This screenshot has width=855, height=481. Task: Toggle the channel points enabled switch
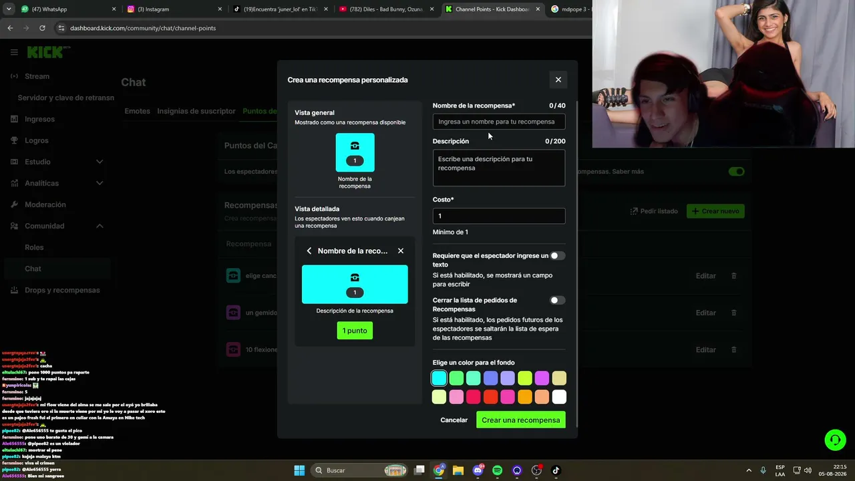coord(736,172)
